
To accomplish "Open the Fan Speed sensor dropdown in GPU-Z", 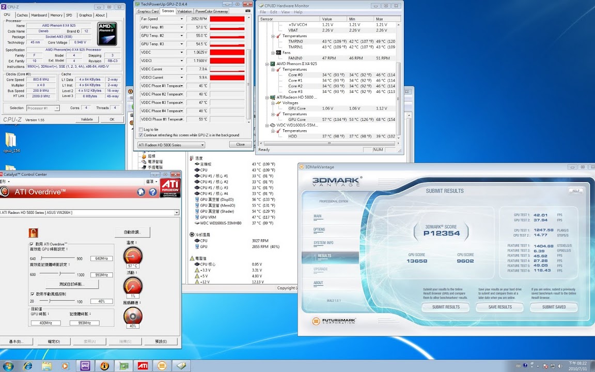I will pyautogui.click(x=181, y=19).
